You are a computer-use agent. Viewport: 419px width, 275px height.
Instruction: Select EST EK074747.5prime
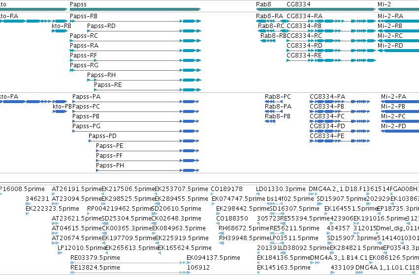[x=238, y=199]
